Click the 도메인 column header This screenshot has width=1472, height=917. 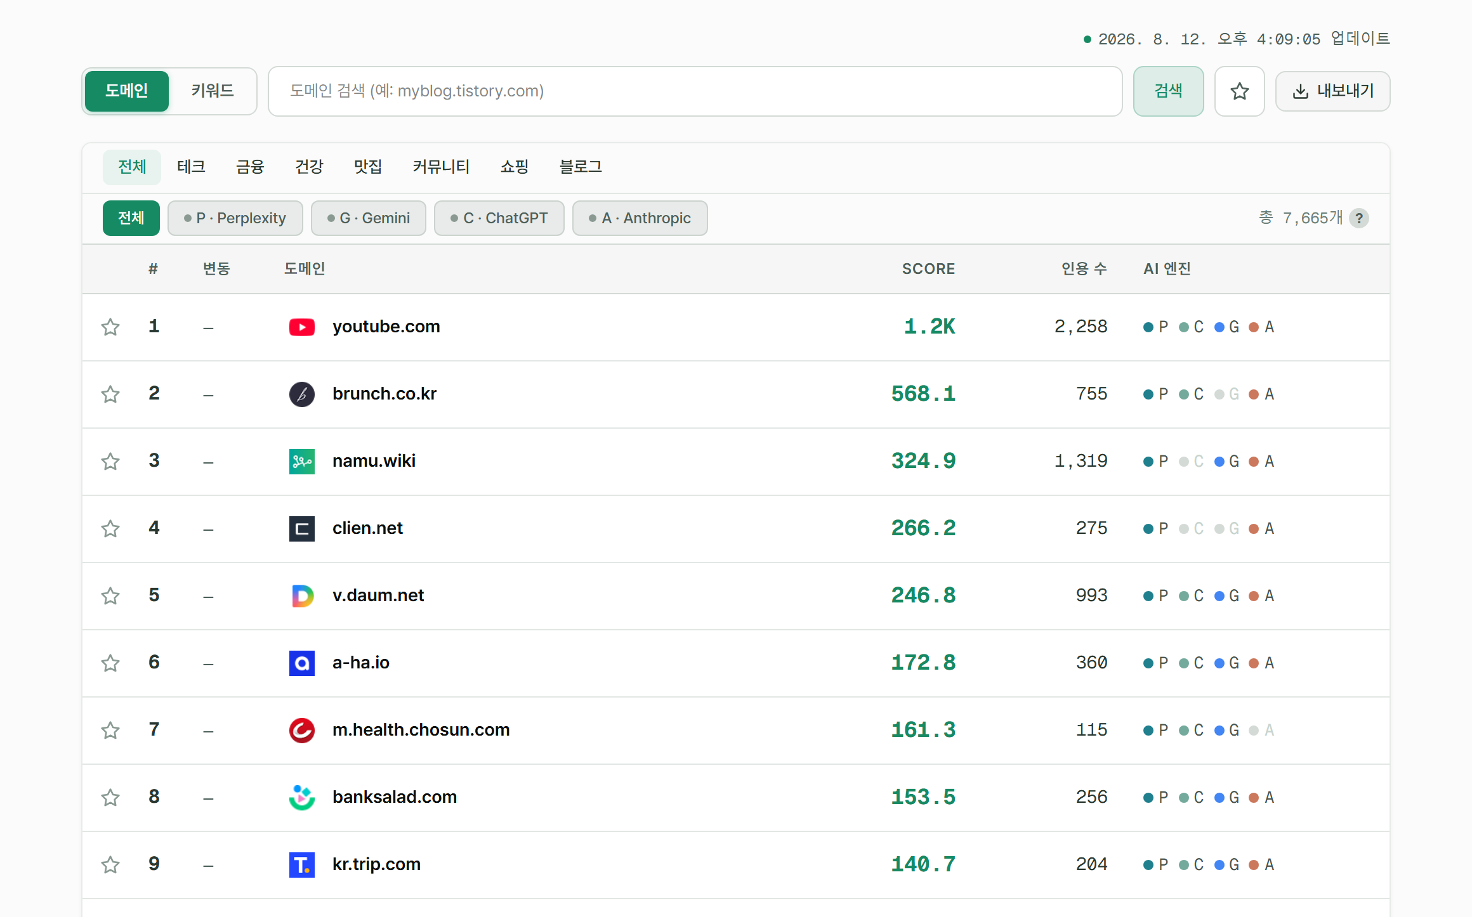tap(305, 270)
